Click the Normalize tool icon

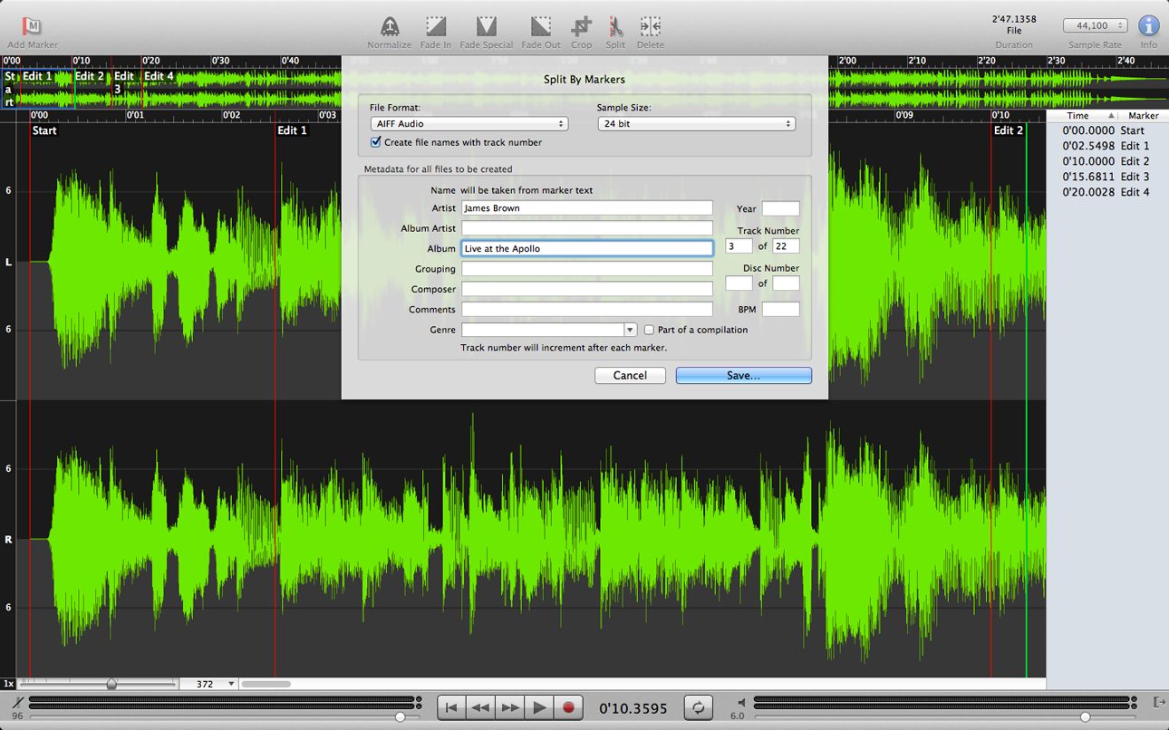(389, 26)
